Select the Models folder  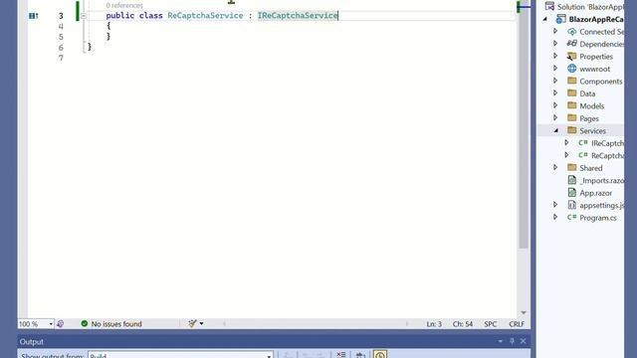[592, 106]
